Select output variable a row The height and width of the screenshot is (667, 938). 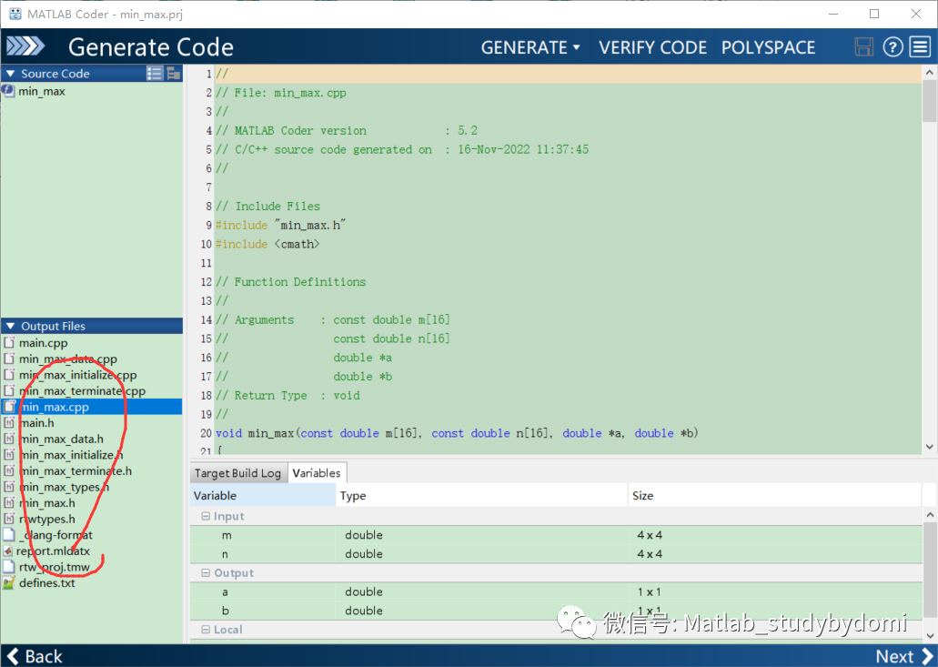(556, 591)
